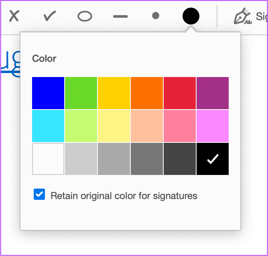Toggle Retain original color for signatures
This screenshot has width=268, height=256.
pyautogui.click(x=39, y=194)
